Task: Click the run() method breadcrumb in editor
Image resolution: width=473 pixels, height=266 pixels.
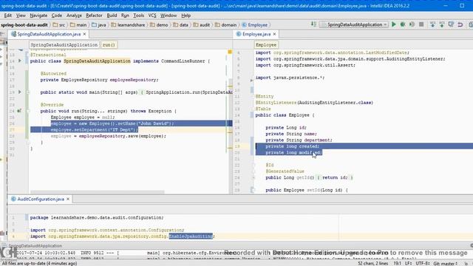Action: (109, 44)
